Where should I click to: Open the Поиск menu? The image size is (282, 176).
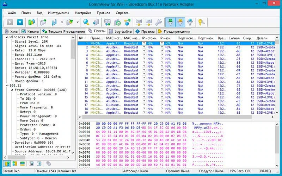pyautogui.click(x=26, y=13)
